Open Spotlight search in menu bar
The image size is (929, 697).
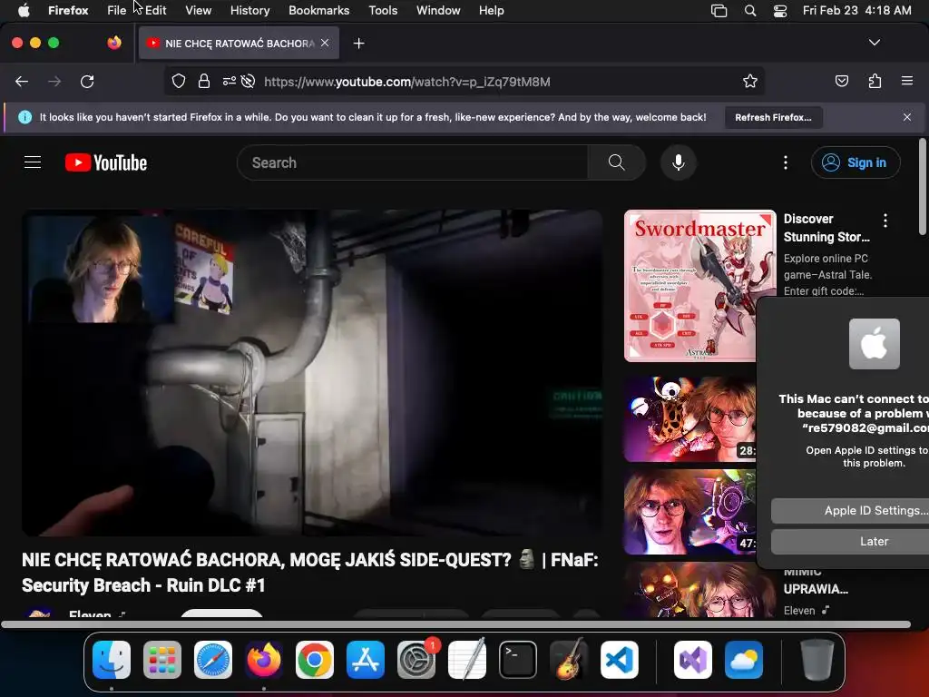click(x=750, y=11)
